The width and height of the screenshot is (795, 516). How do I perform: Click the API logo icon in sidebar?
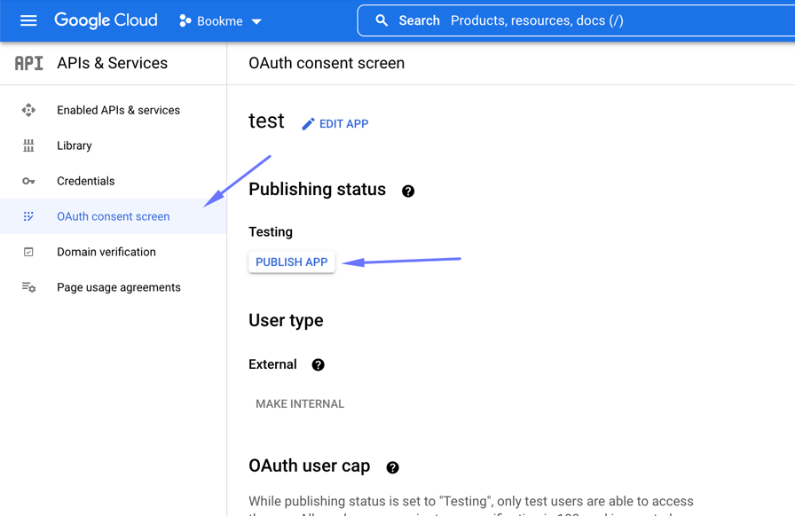coord(29,63)
